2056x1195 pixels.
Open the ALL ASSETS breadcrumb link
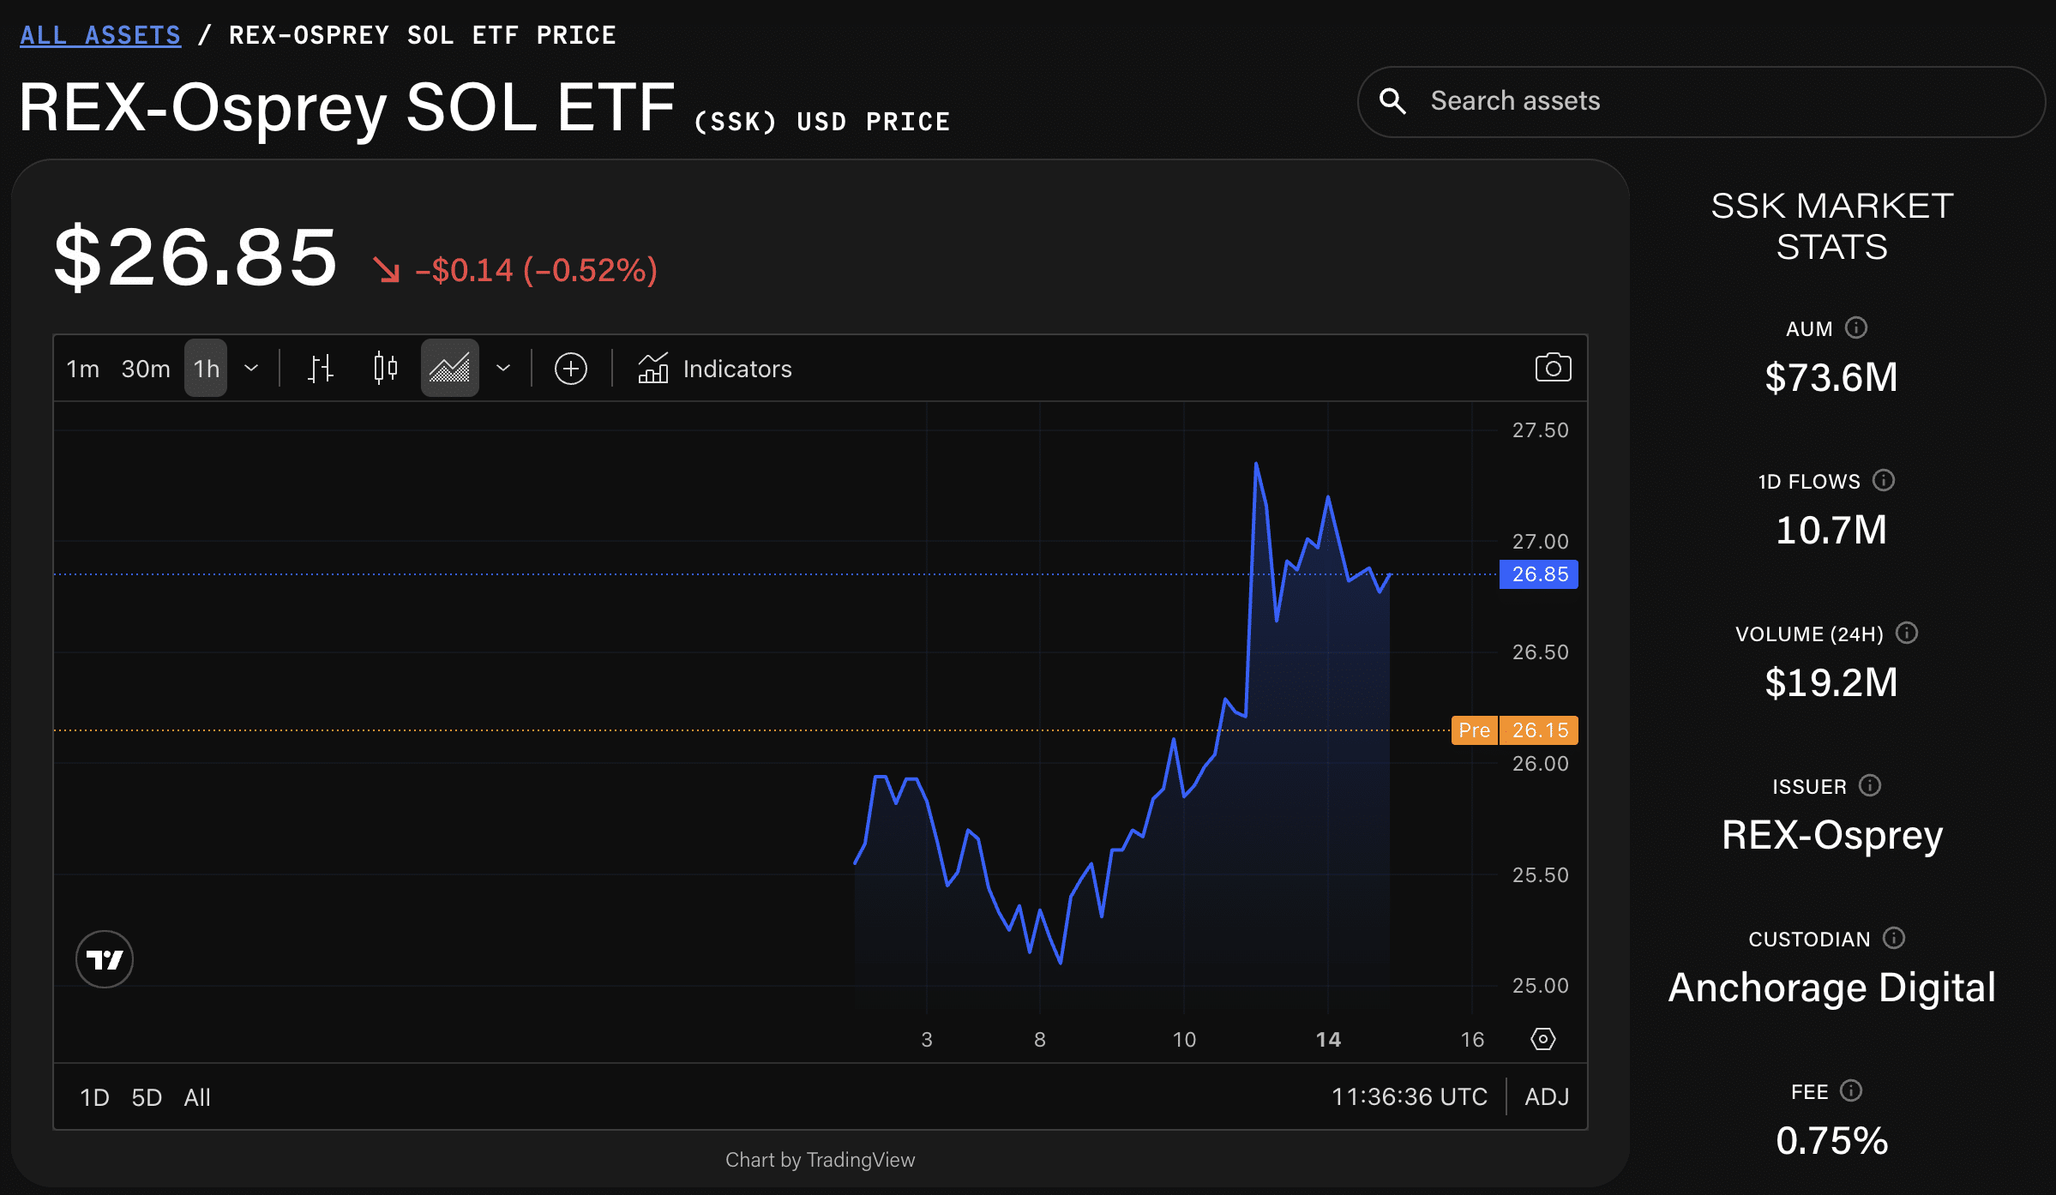coord(100,35)
